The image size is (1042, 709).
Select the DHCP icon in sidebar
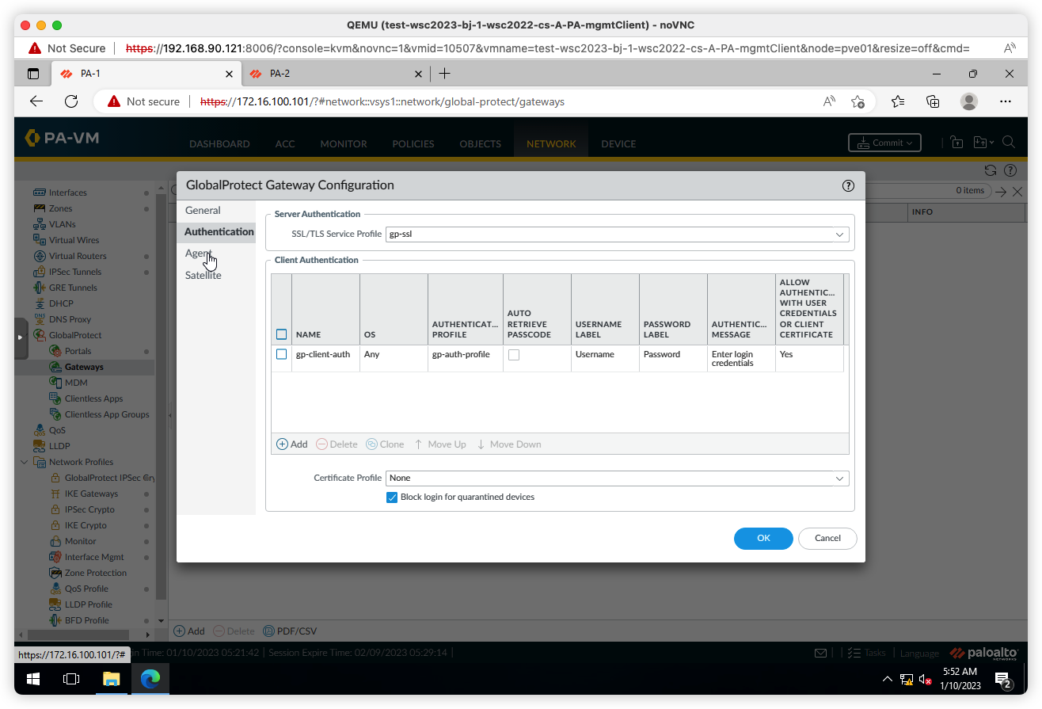pyautogui.click(x=40, y=303)
